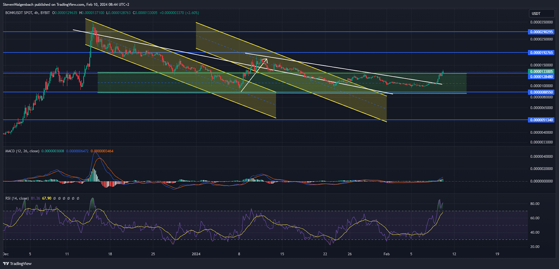This screenshot has width=559, height=269.
Task: Click the 19 date label on time axis
Action: click(497, 254)
